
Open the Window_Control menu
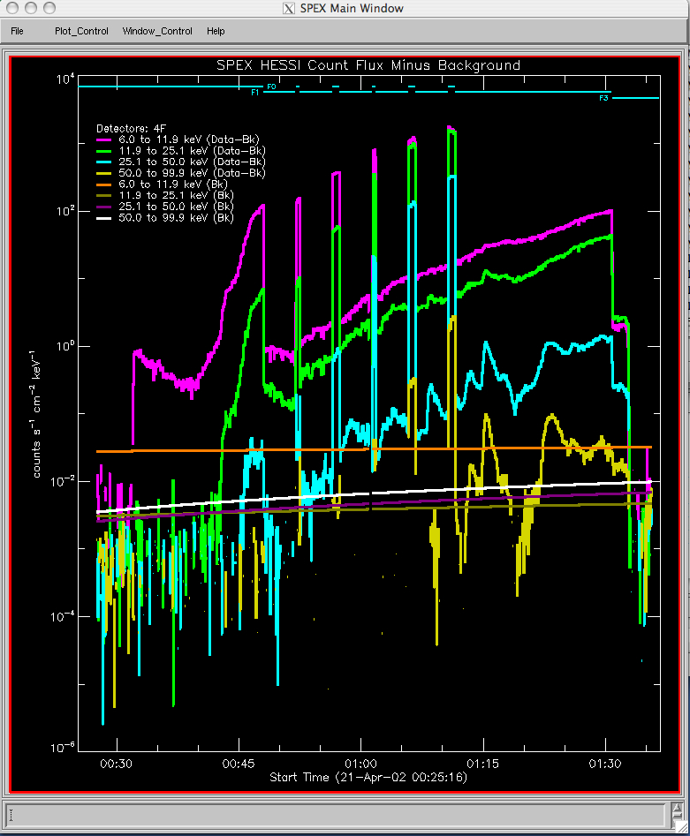coord(157,31)
